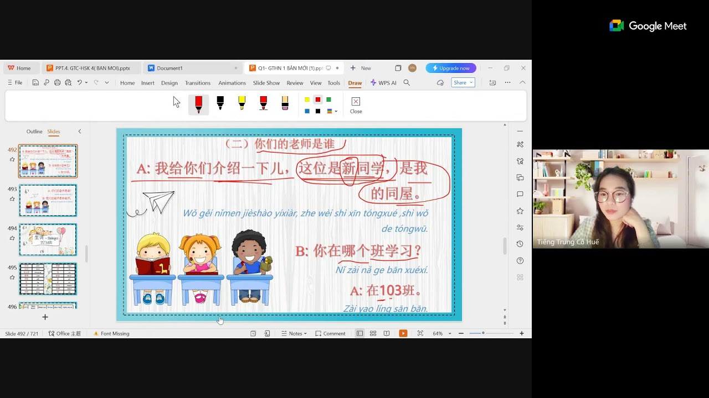Select slide 494 thumbnail

click(48, 239)
